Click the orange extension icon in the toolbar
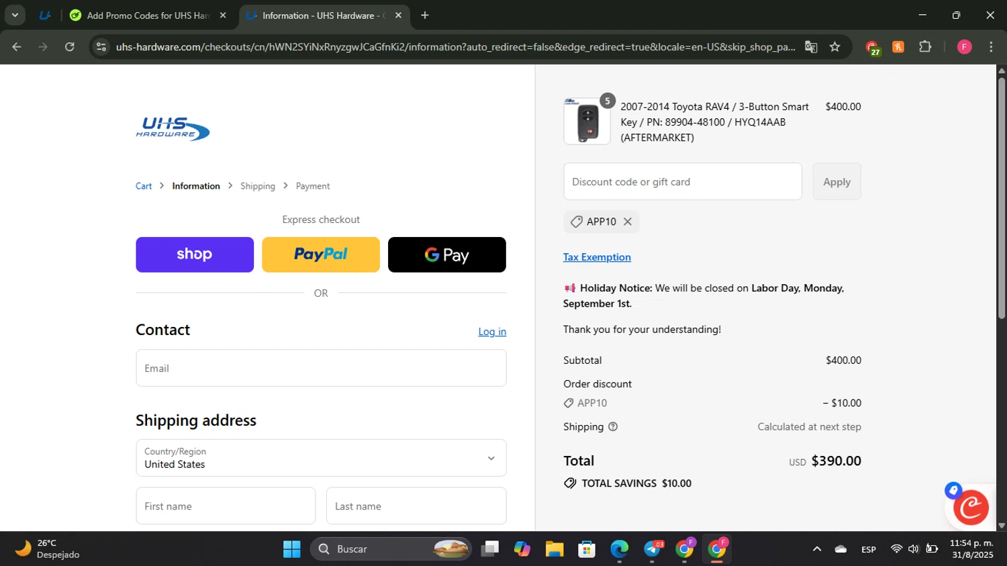1007x566 pixels. tap(898, 47)
